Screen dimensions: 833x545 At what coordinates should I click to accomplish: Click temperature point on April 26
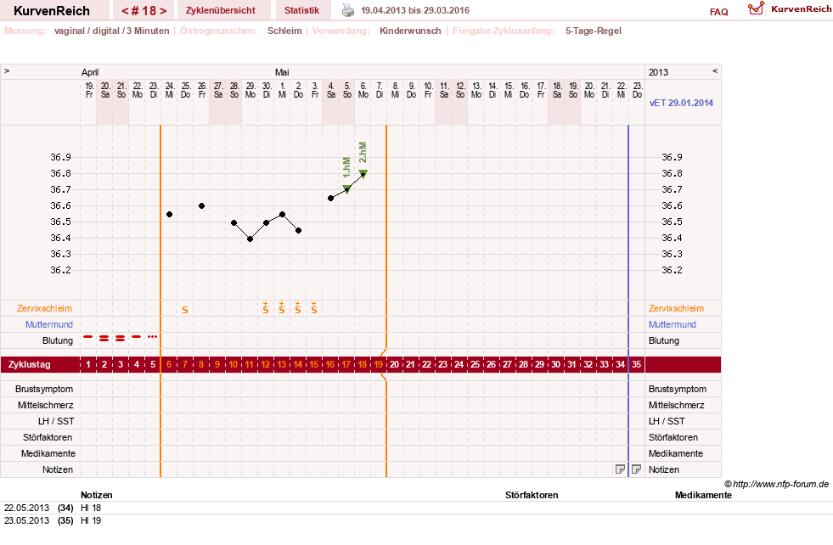coord(201,205)
